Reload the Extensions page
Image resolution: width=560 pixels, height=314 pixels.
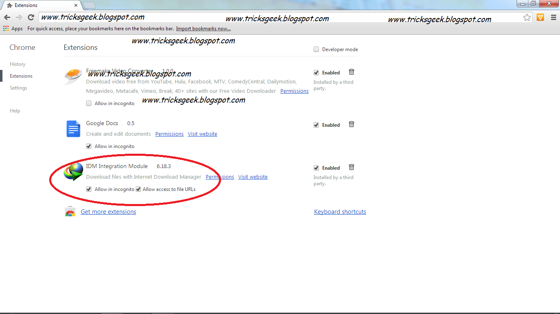(31, 17)
